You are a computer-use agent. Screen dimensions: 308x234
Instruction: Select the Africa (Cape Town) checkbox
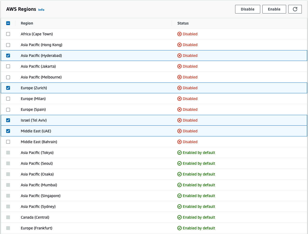pyautogui.click(x=8, y=34)
